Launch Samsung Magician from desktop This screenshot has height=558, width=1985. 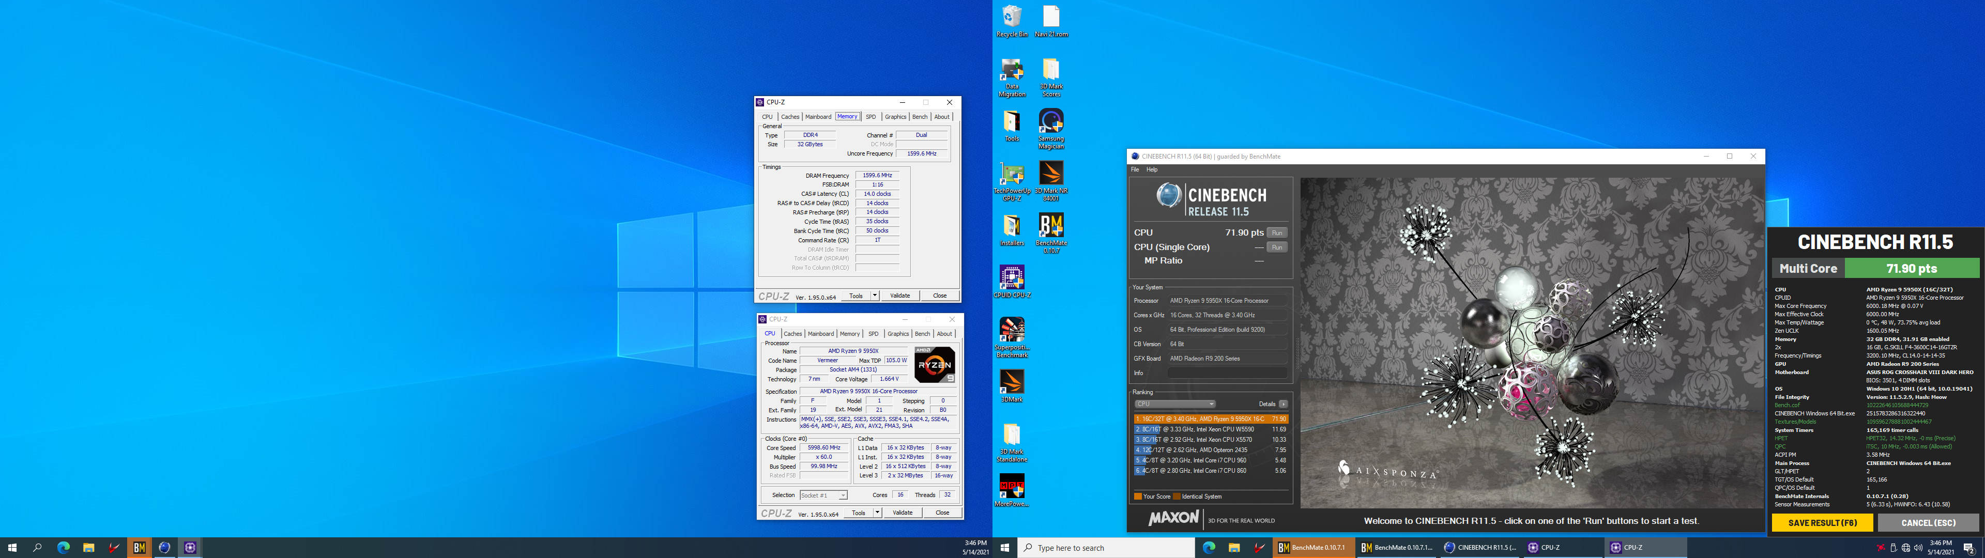click(x=1051, y=129)
